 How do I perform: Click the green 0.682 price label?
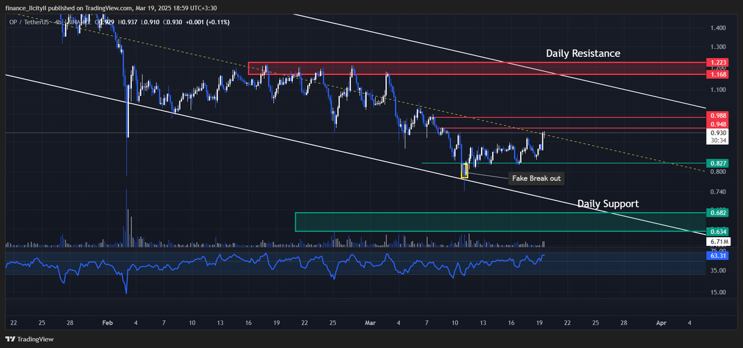click(x=718, y=212)
